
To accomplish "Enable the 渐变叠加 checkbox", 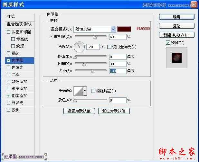I will [8, 88].
